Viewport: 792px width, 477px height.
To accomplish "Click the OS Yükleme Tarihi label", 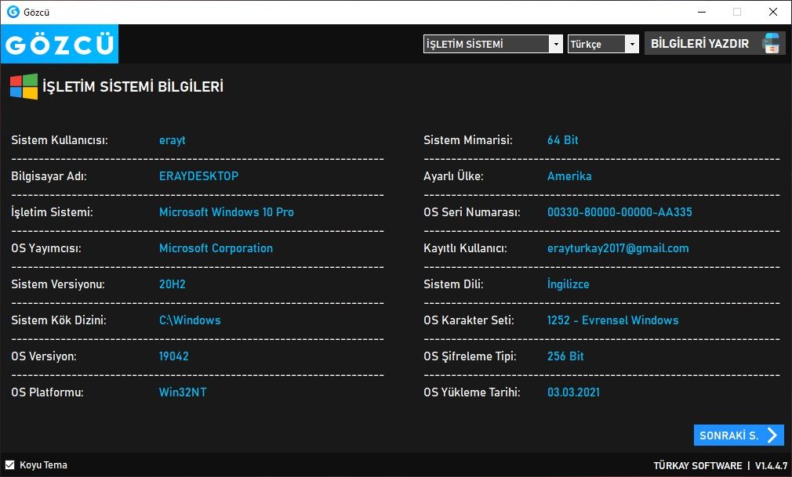I will pos(472,392).
